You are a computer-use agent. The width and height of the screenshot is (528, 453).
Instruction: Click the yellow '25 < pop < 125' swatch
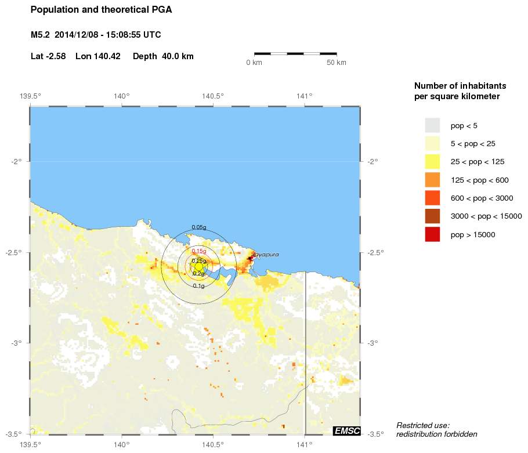click(432, 162)
